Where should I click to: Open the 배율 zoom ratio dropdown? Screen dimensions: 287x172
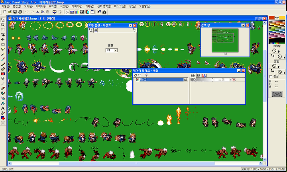pyautogui.click(x=116, y=50)
